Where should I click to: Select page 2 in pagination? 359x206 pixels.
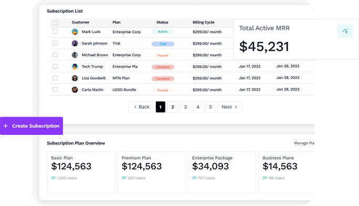click(173, 107)
